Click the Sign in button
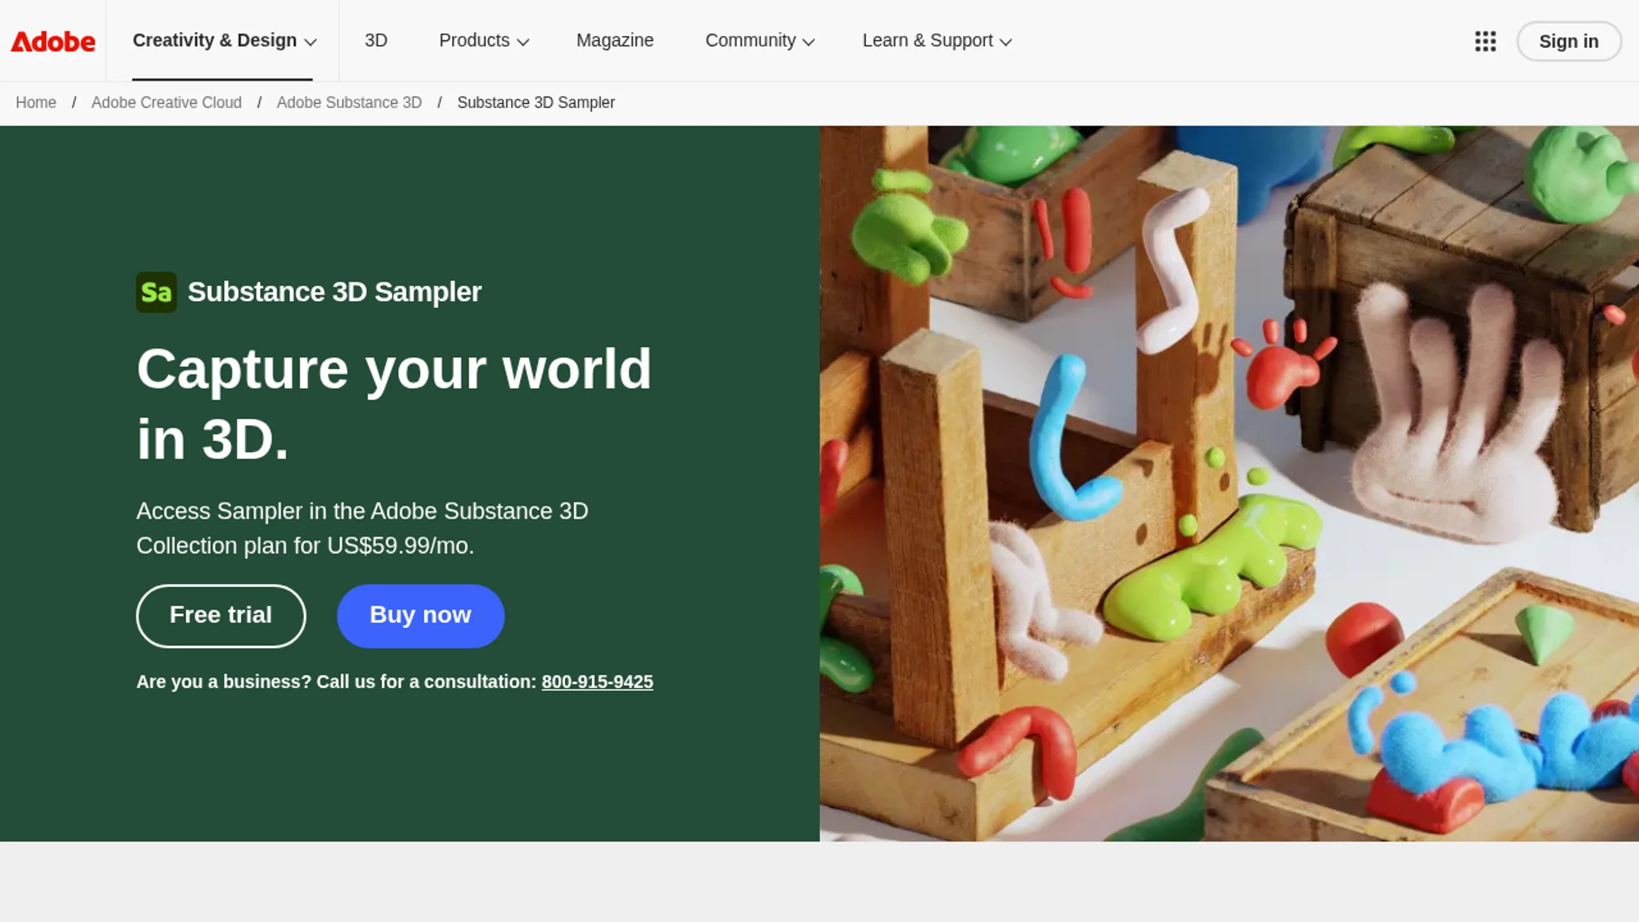The height and width of the screenshot is (922, 1639). pos(1569,42)
